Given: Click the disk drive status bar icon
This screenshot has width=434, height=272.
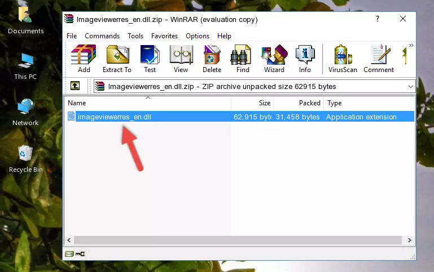Looking at the screenshot, I should click(69, 254).
